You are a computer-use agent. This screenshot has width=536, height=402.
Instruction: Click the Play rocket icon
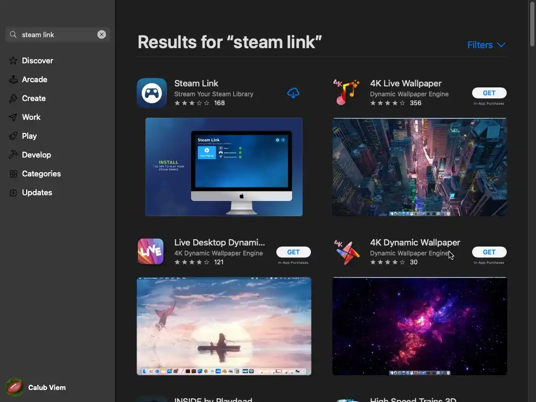coord(13,136)
